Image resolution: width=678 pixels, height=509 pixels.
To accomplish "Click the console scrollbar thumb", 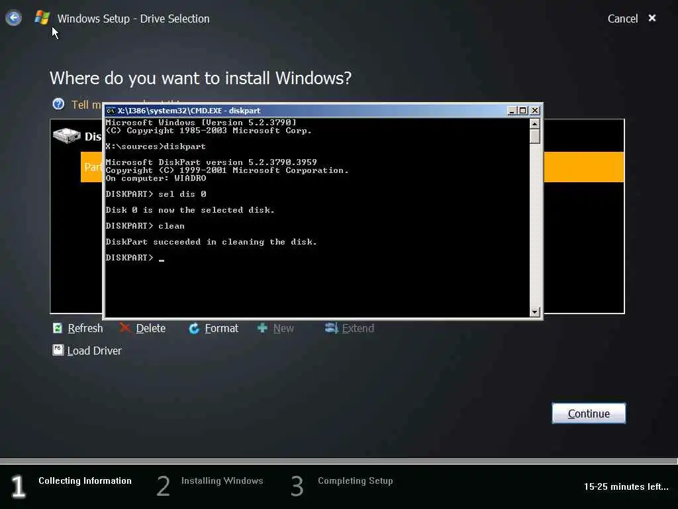I will [x=535, y=137].
